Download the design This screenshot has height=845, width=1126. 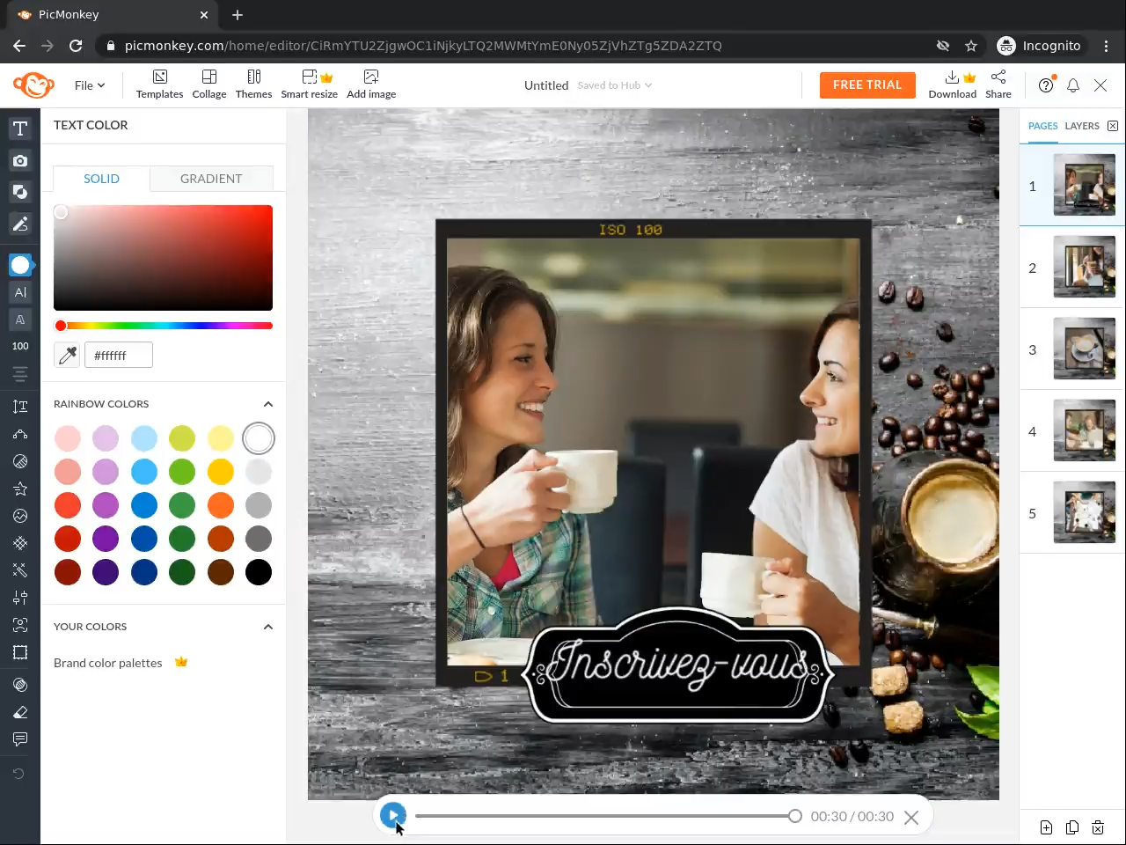953,84
